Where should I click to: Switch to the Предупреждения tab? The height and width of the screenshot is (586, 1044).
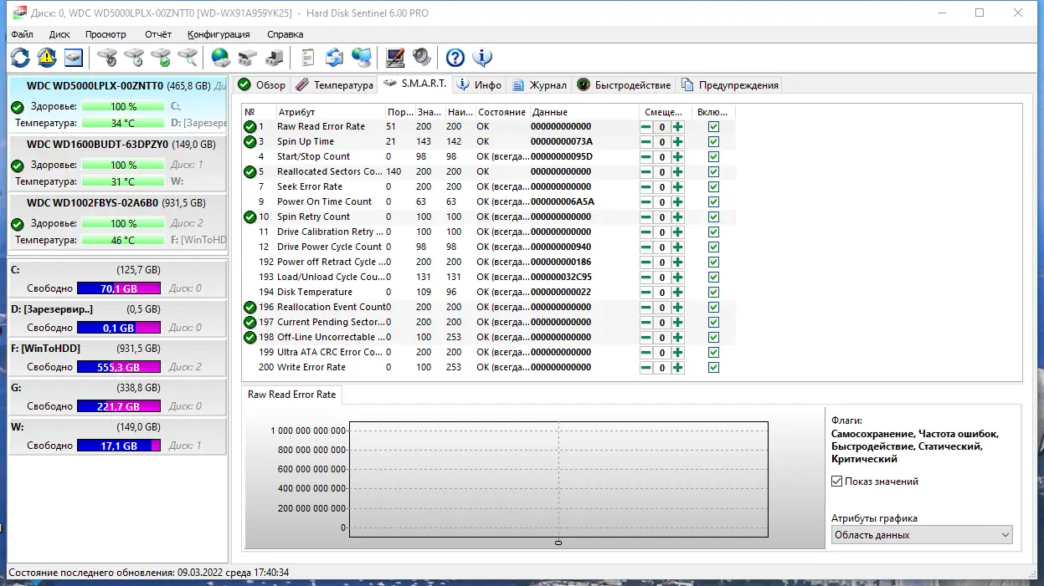pyautogui.click(x=730, y=84)
